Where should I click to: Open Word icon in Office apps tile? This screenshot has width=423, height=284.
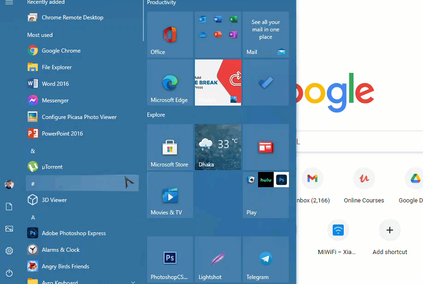click(217, 19)
